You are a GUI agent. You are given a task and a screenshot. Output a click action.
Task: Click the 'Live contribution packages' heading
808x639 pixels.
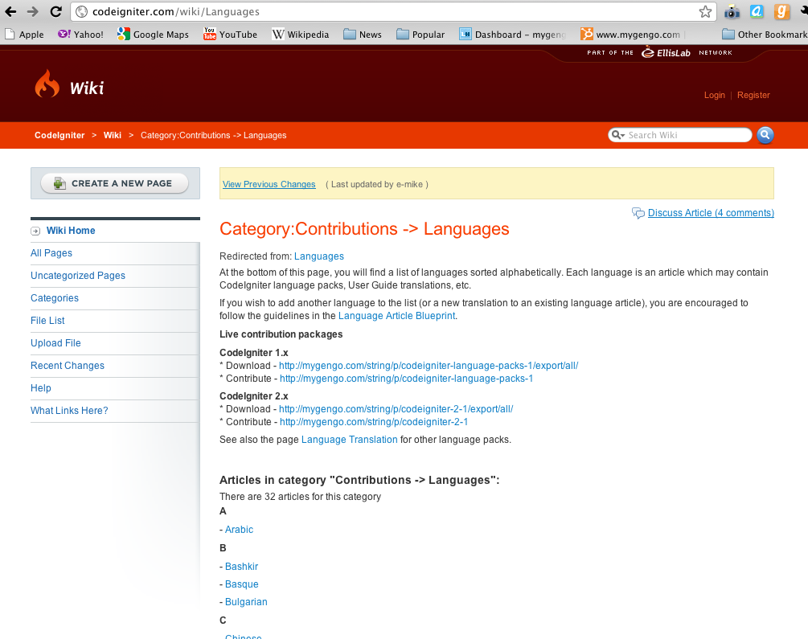(x=281, y=334)
